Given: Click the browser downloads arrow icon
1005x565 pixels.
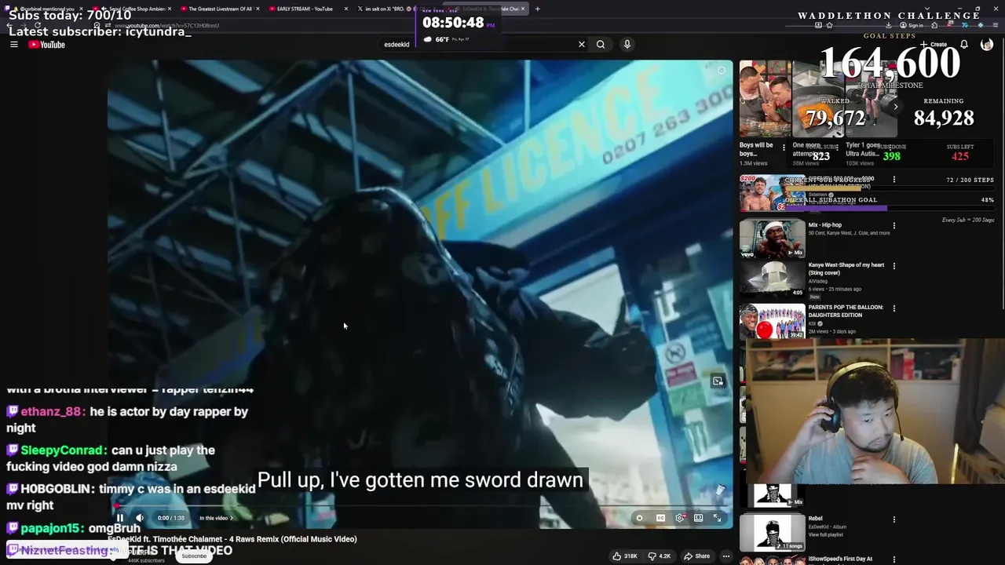Looking at the screenshot, I should click(888, 25).
